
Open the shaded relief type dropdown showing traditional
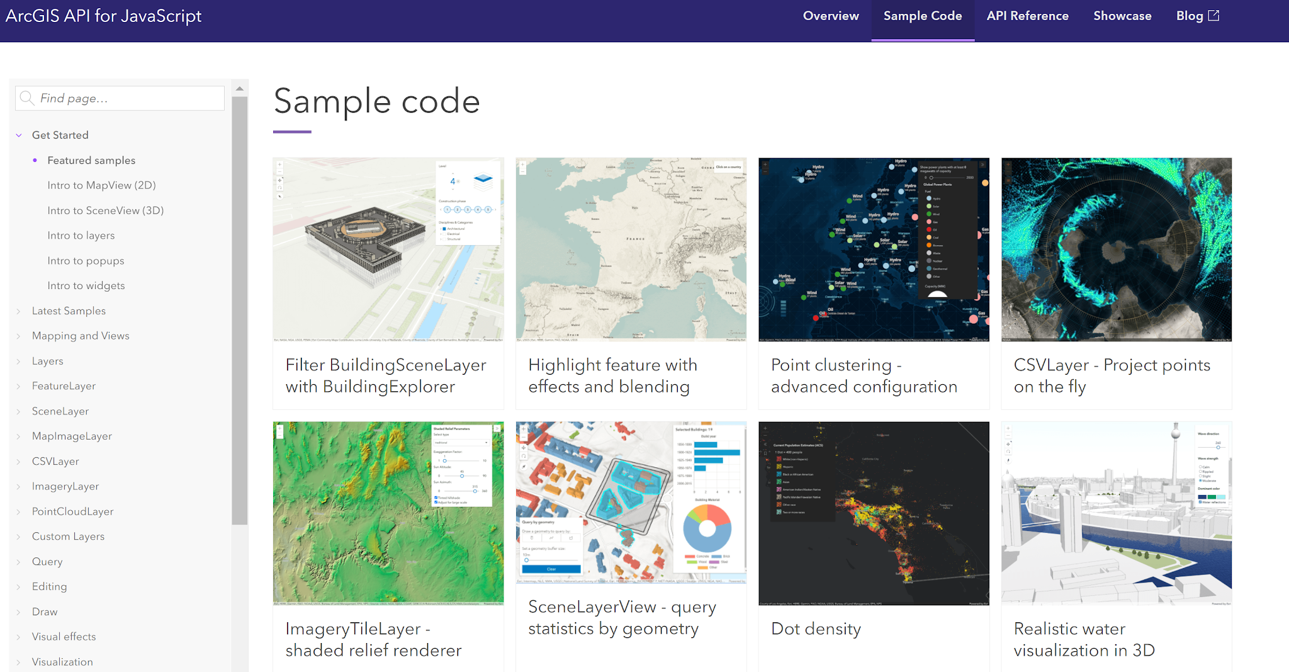[462, 443]
